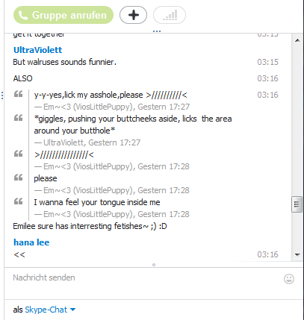Image resolution: width=304 pixels, height=320 pixels.
Task: Expand the three-dot handle below the call bar
Action: (x=157, y=31)
